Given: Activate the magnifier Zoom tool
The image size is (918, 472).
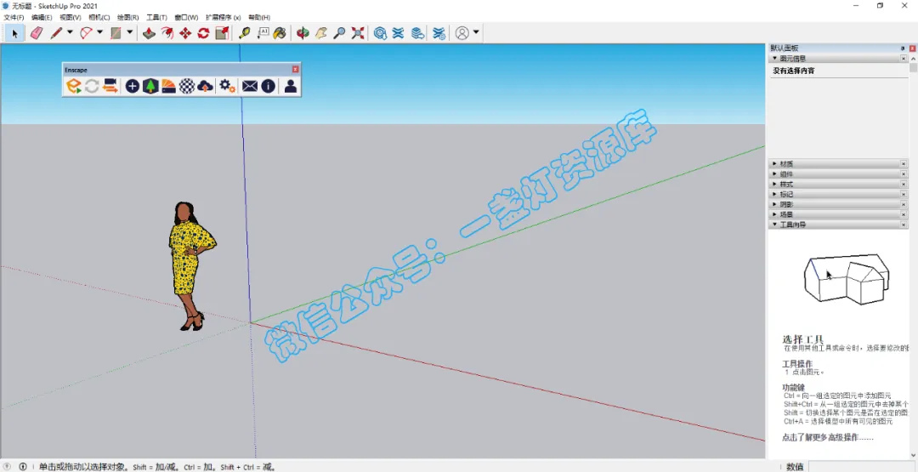Looking at the screenshot, I should [x=339, y=33].
